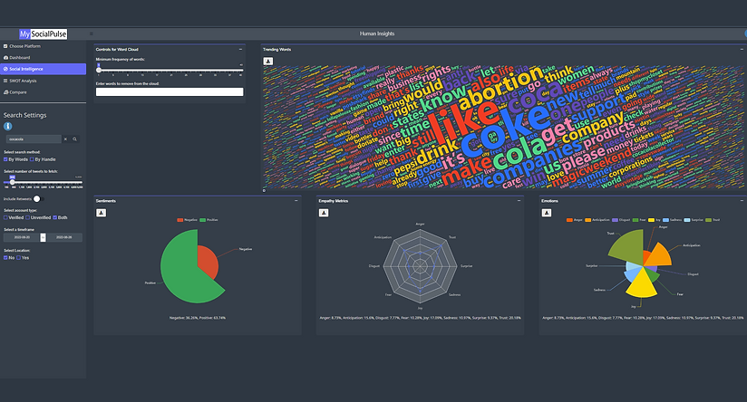
Task: Open the Compare page
Action: click(43, 92)
